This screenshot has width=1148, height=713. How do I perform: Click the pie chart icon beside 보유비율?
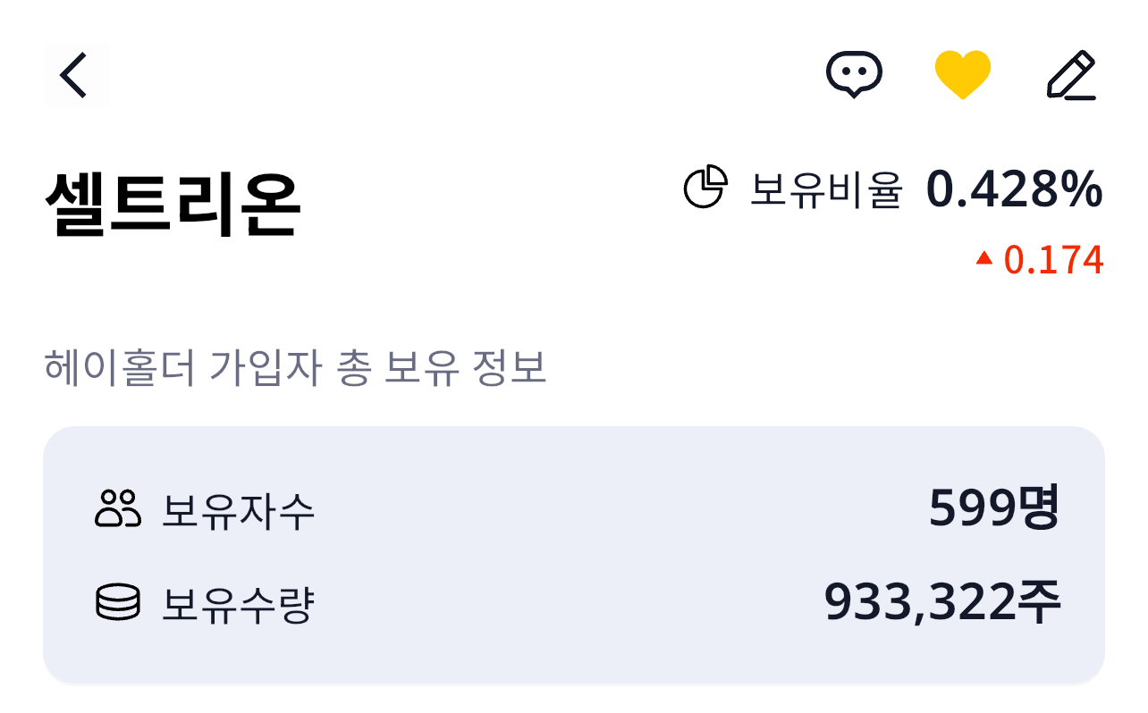706,185
